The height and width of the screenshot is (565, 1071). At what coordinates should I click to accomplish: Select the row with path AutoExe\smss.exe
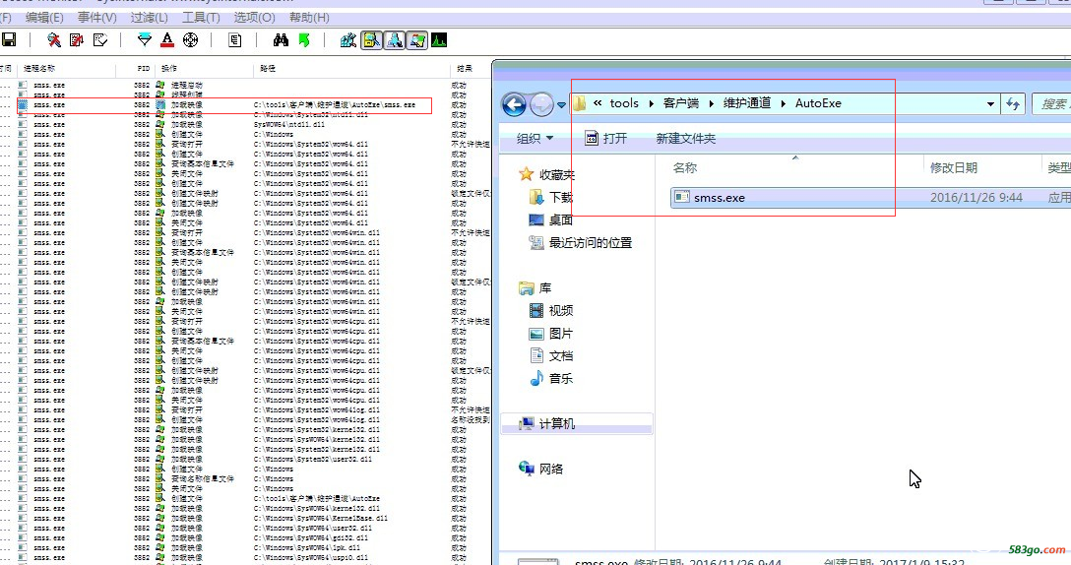point(246,105)
